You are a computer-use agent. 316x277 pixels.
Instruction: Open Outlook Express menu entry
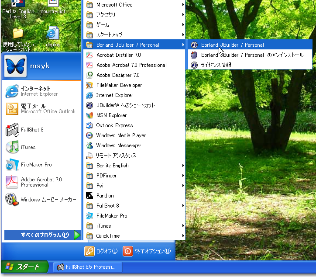114,125
